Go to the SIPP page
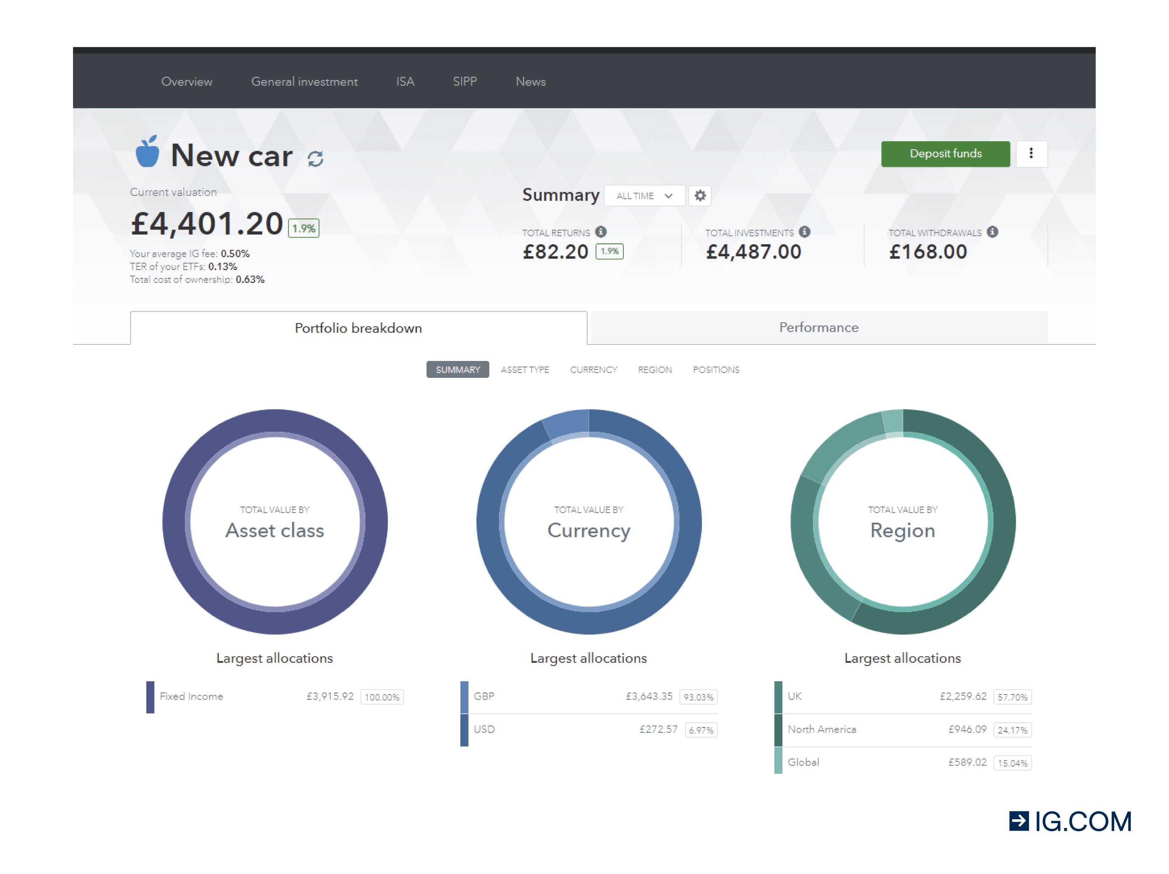 click(465, 81)
